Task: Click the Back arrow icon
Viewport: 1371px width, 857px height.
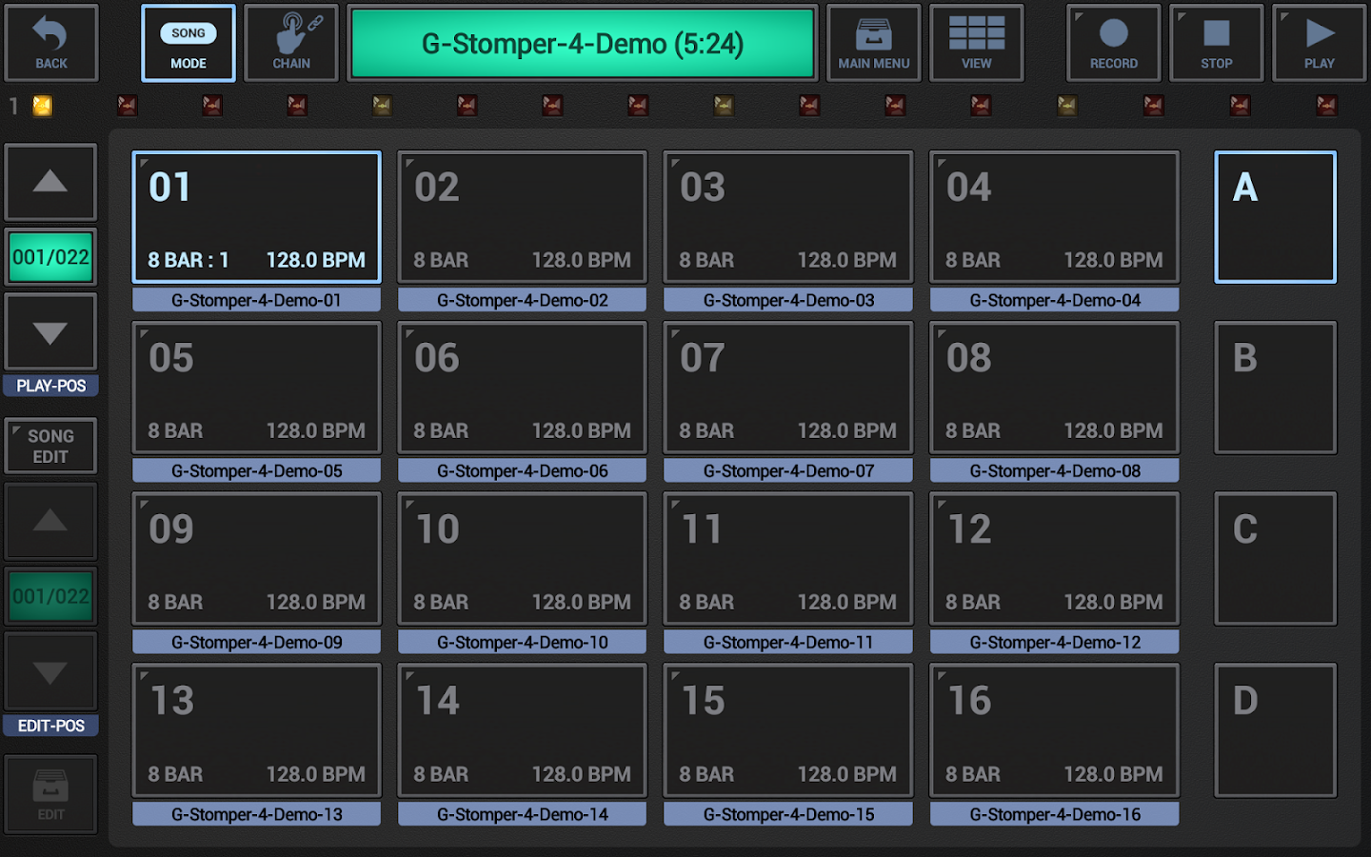Action: point(51,42)
